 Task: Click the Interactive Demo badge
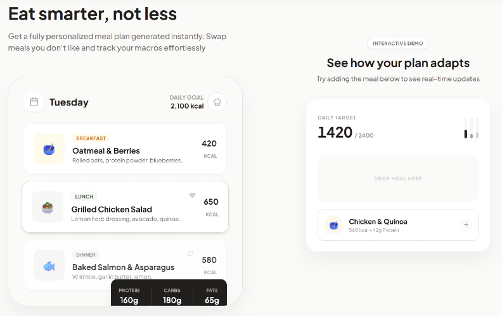pyautogui.click(x=398, y=43)
